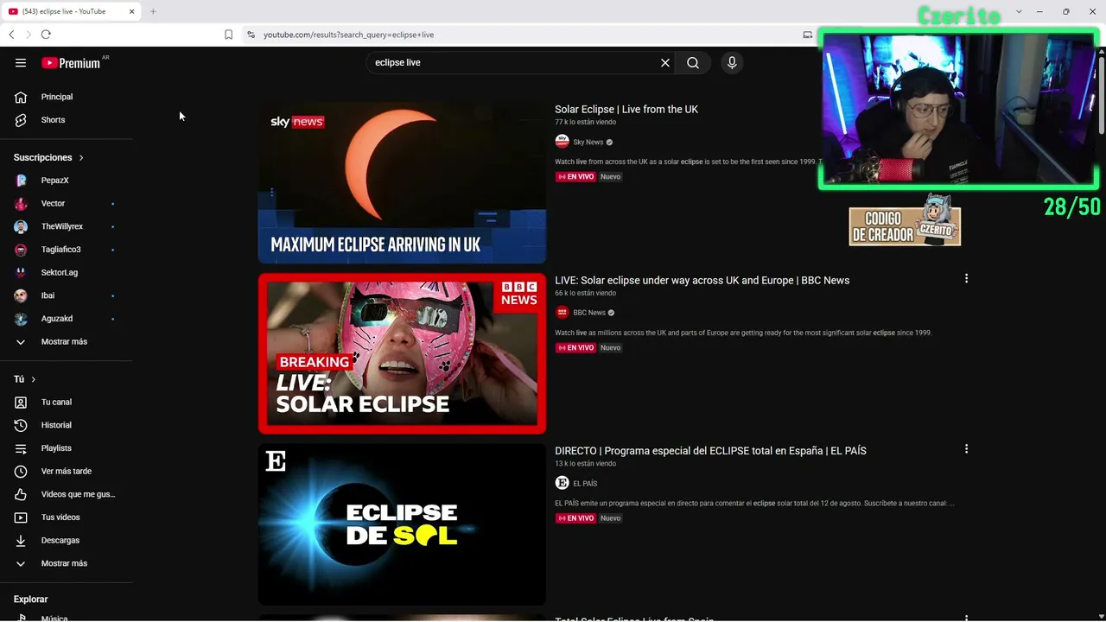
Task: Click the Sky News channel avatar
Action: point(562,142)
